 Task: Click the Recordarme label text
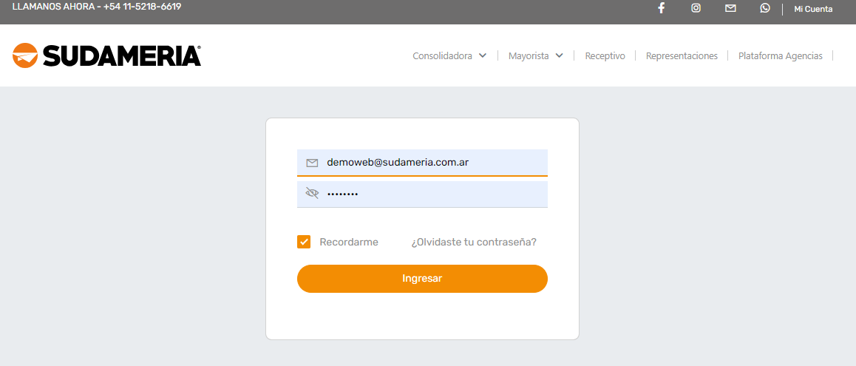coord(349,242)
